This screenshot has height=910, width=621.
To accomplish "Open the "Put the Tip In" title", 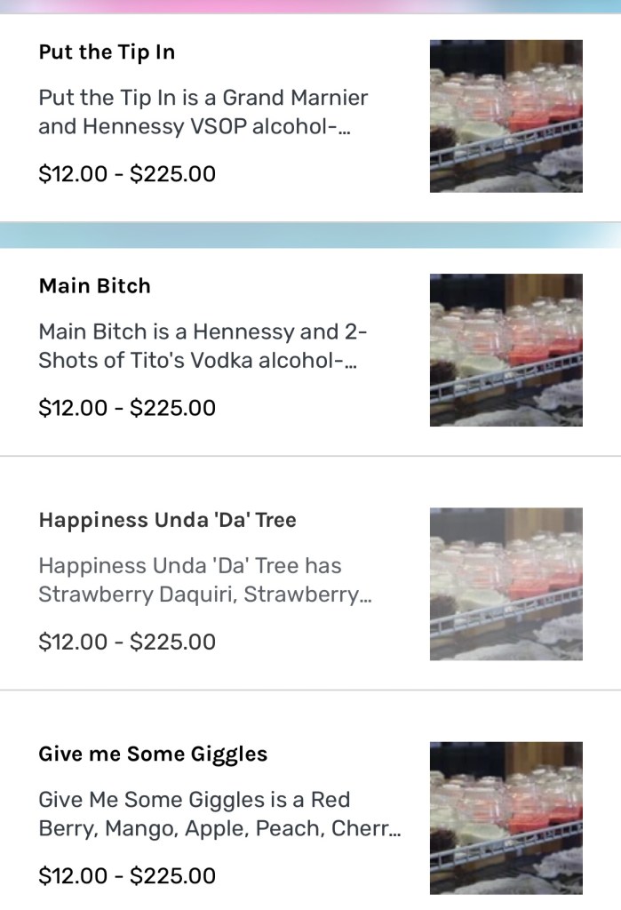I will point(107,52).
